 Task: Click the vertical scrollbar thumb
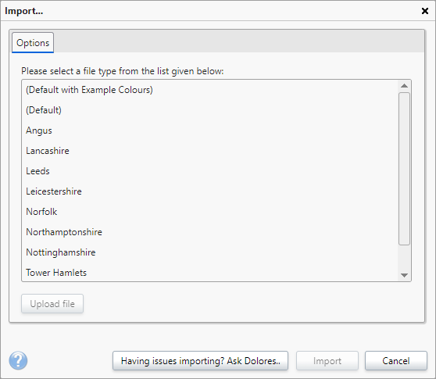click(404, 169)
